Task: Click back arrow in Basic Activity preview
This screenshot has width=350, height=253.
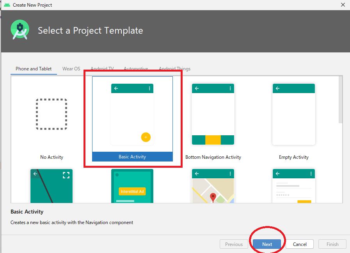Action: 116,88
